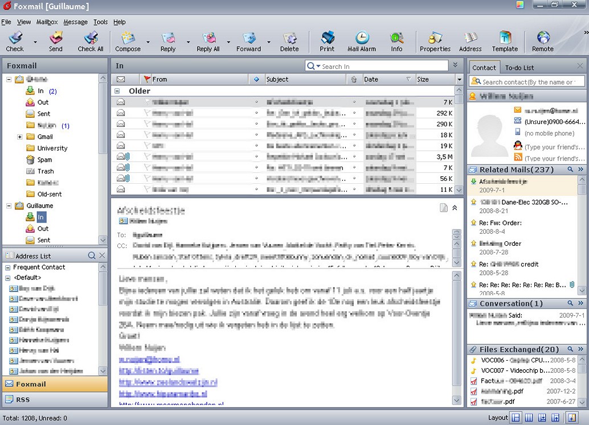Collapse the Older mail group
This screenshot has height=425, width=589.
coord(117,91)
